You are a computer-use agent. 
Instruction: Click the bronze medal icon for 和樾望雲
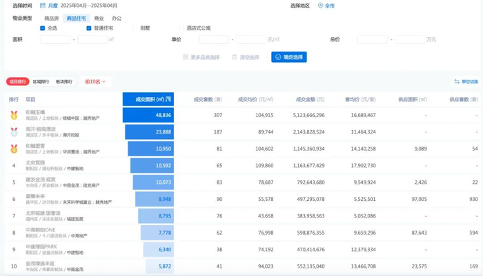(14, 149)
